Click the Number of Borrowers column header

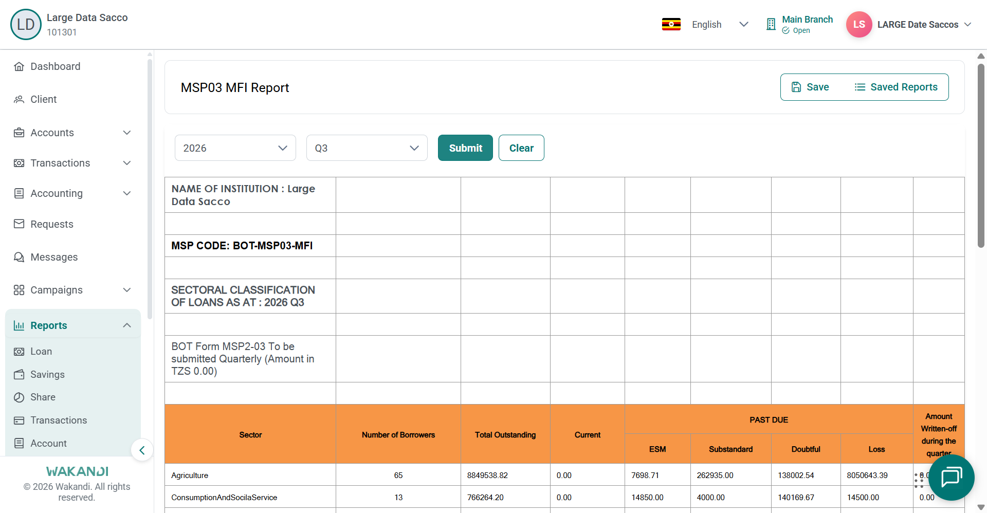398,435
